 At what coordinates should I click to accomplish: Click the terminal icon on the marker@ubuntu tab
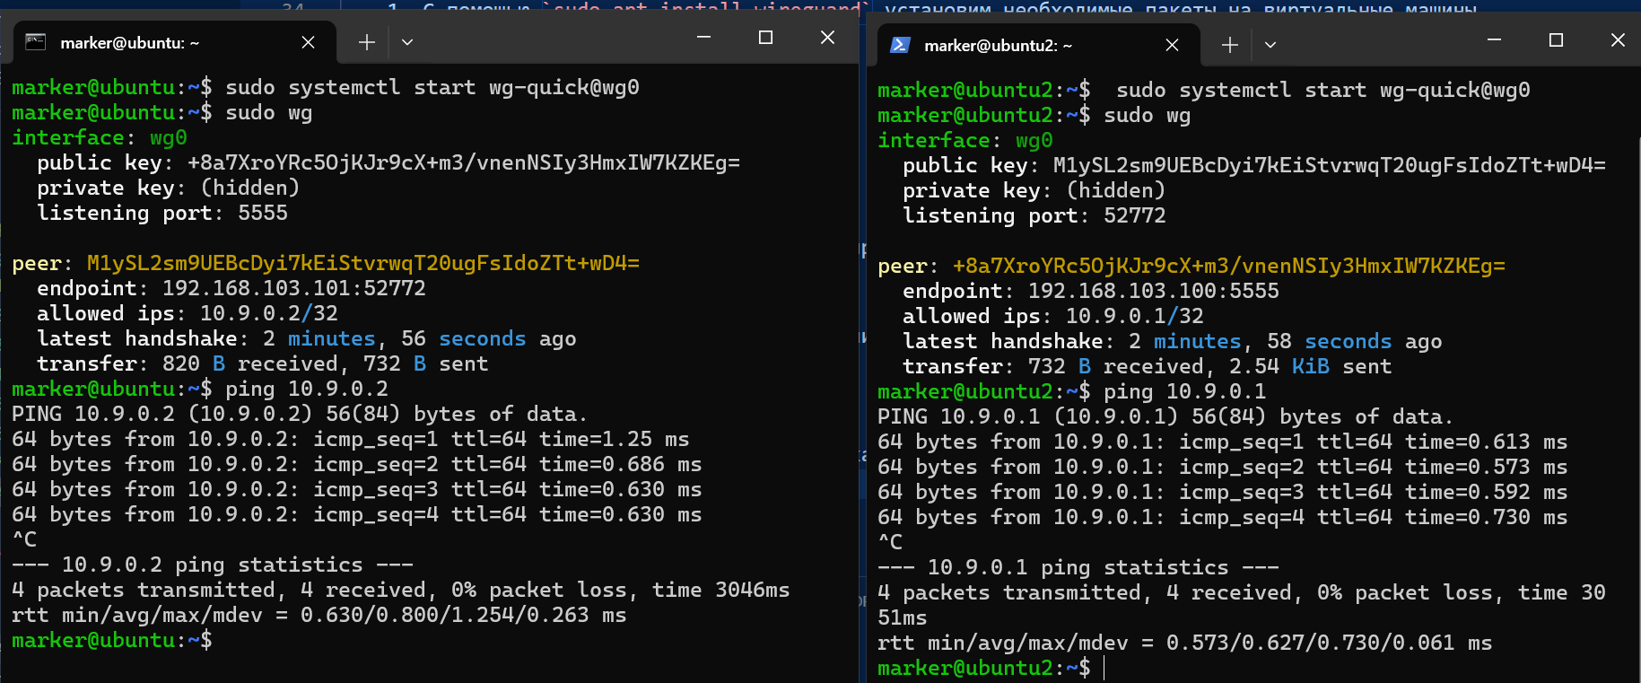pyautogui.click(x=35, y=42)
